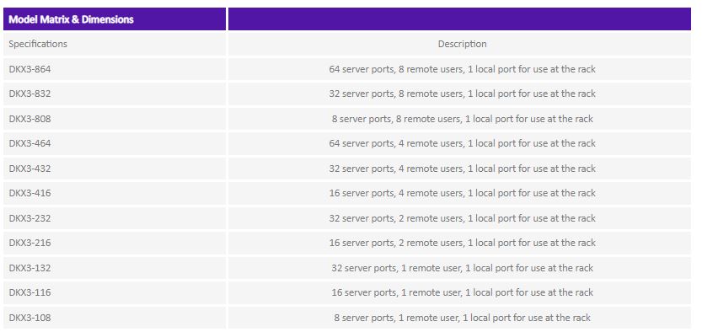
Task: Click the Description column heading
Action: click(462, 44)
